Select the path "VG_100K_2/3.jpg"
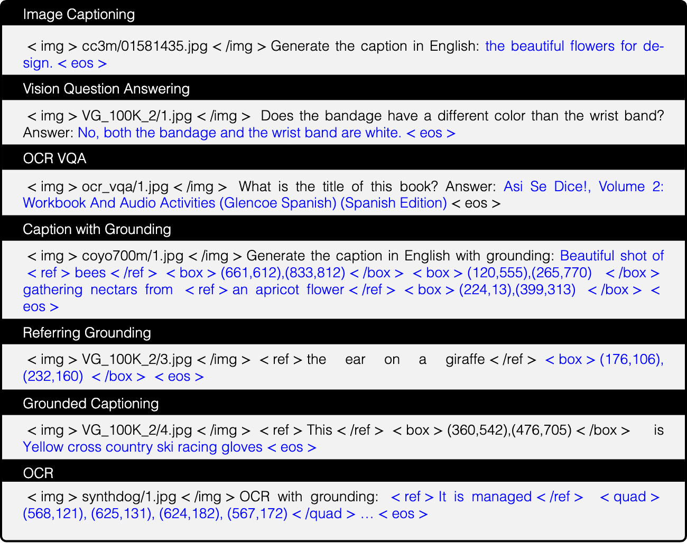687x543 pixels. [137, 360]
